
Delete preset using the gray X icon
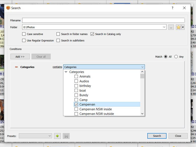click(x=66, y=136)
